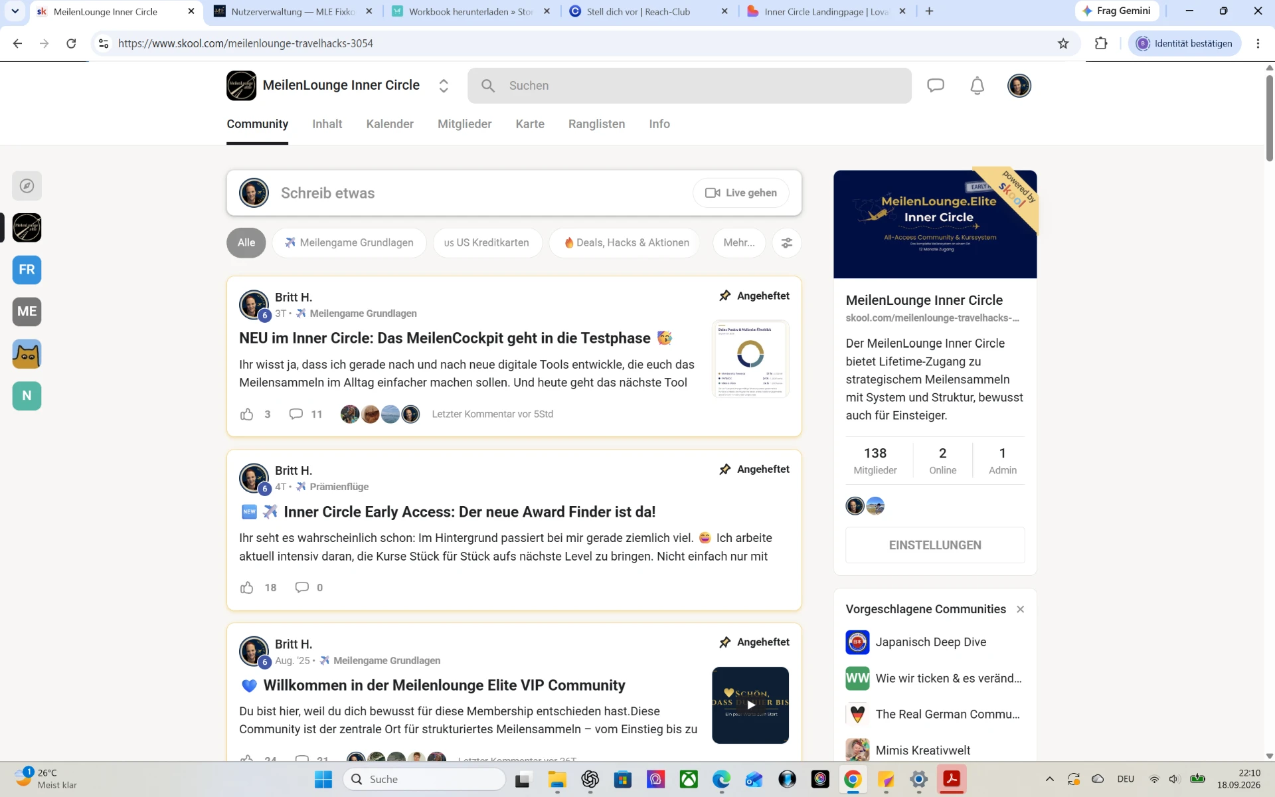Switch to the Inhalt tab
Image resolution: width=1275 pixels, height=797 pixels.
(327, 124)
